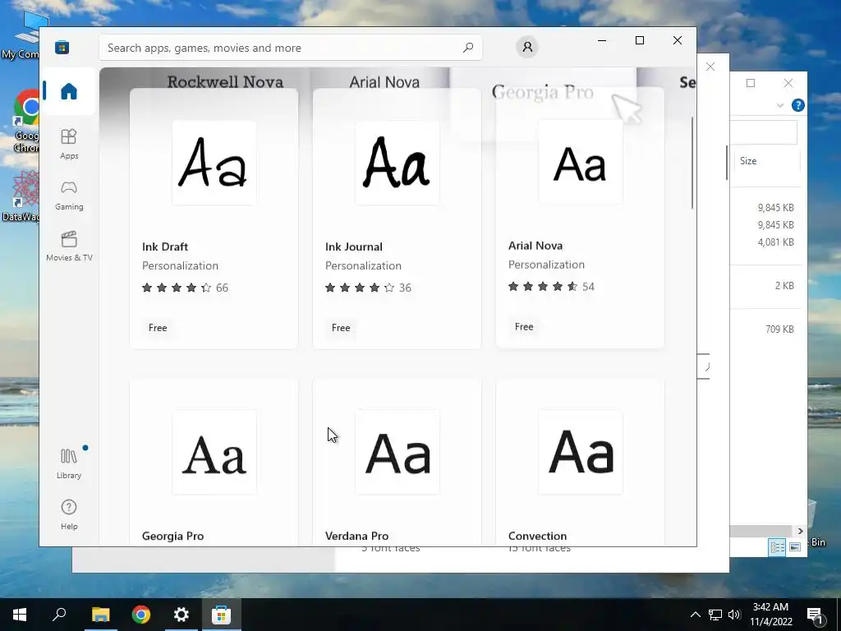Open the Windows Start menu

click(20, 615)
